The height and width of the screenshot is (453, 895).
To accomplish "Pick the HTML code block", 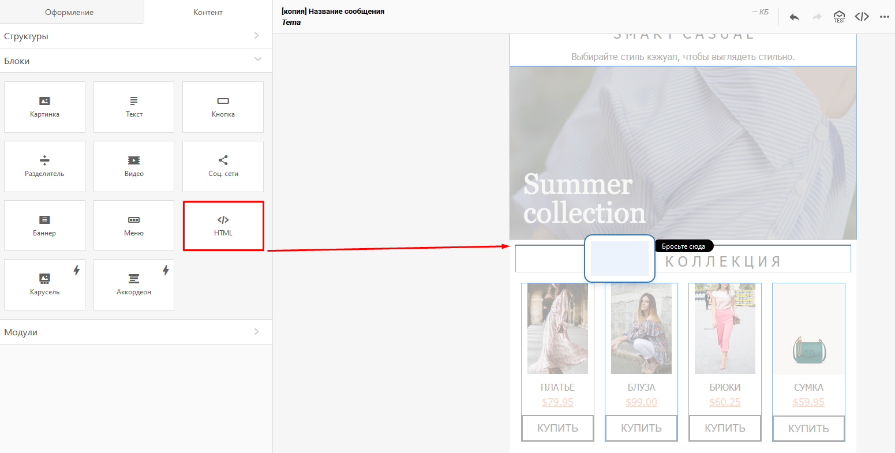I will 223,226.
